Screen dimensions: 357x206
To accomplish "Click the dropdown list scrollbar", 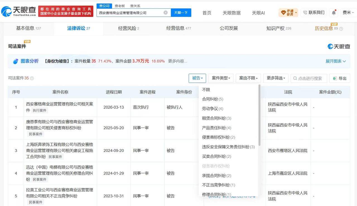I will click(259, 115).
